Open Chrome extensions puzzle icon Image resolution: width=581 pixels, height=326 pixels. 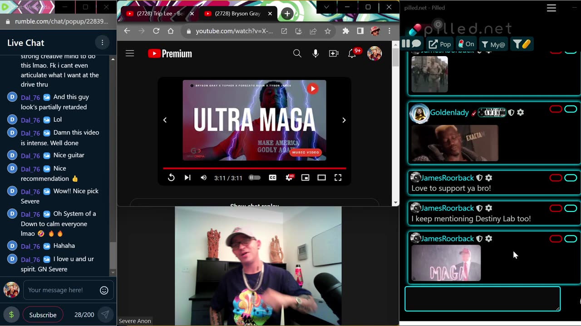[x=346, y=31]
